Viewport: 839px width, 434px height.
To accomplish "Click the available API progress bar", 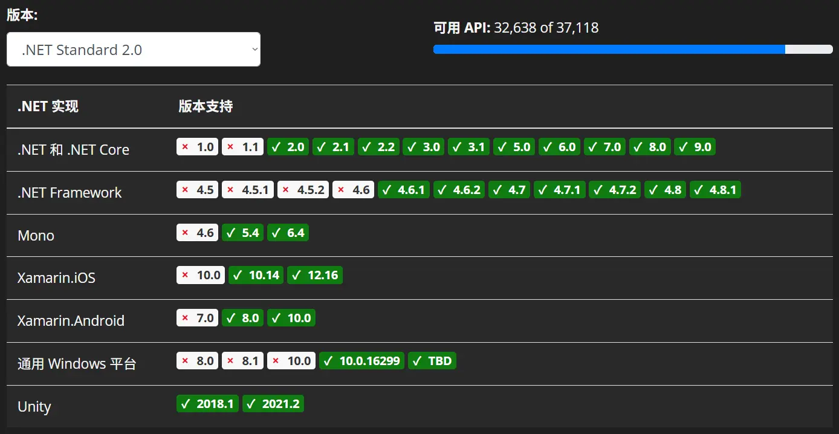I will [632, 50].
